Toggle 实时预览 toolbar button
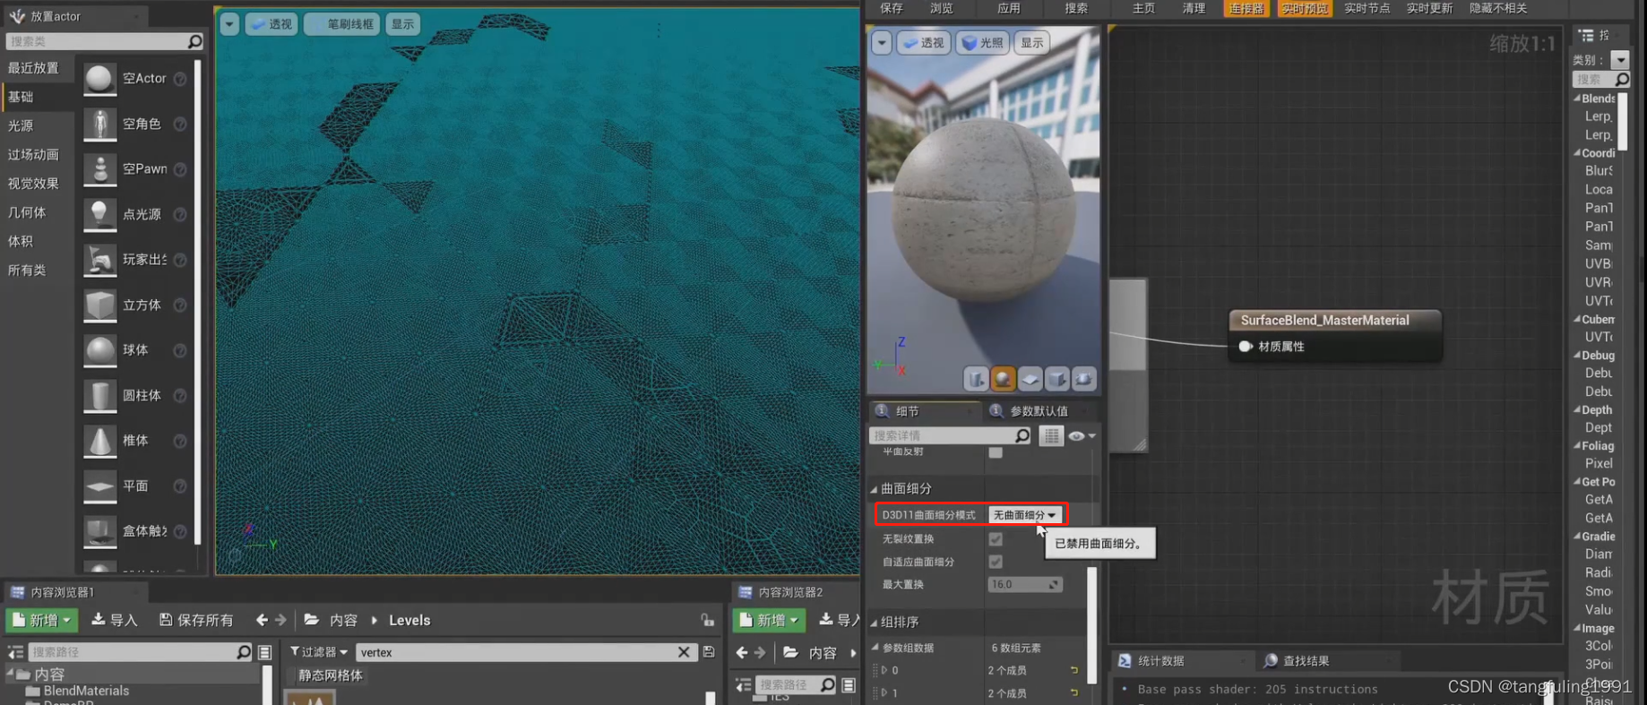 [x=1305, y=8]
